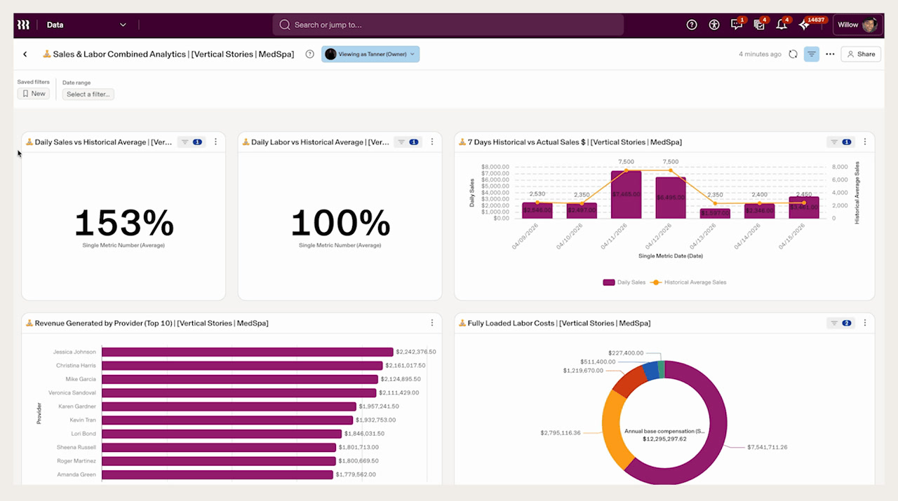Click the 100% metric value
The width and height of the screenshot is (898, 501).
pyautogui.click(x=340, y=224)
